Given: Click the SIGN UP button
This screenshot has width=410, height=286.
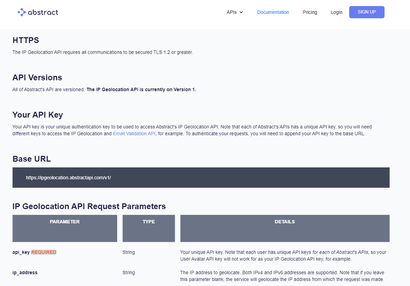Looking at the screenshot, I should [367, 12].
